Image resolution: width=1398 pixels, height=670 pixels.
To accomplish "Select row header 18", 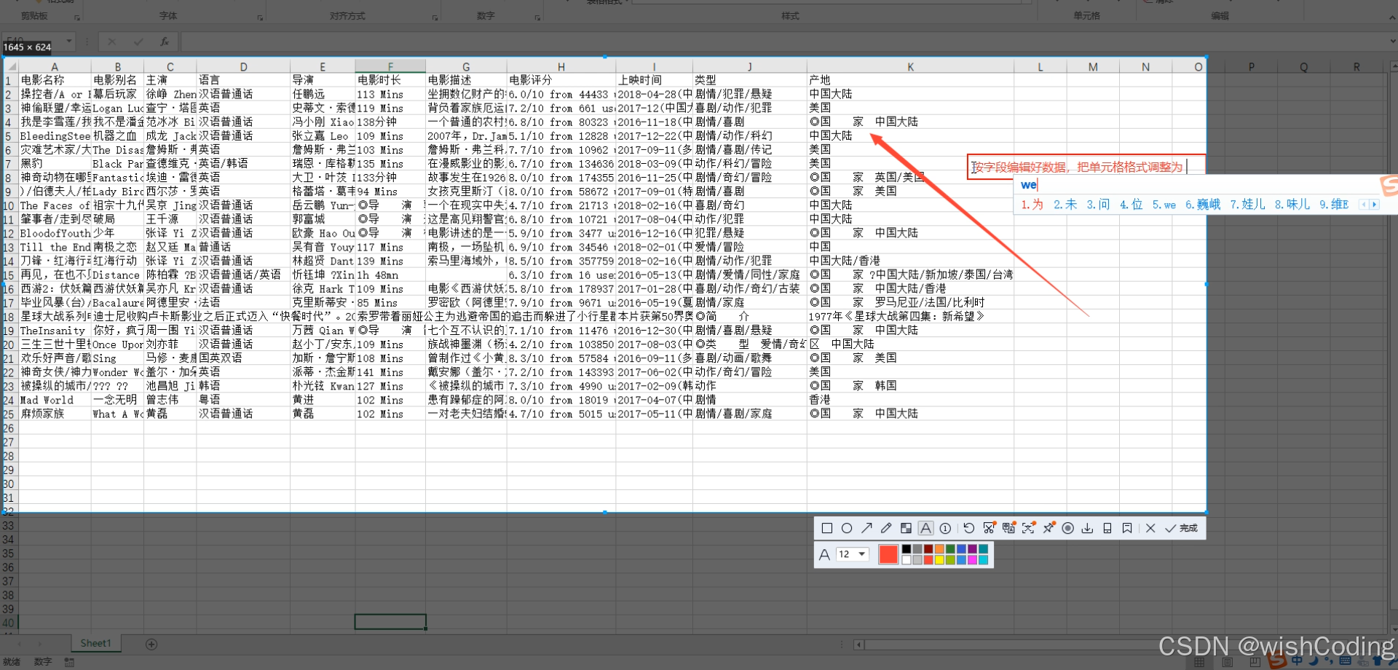I will 9,316.
